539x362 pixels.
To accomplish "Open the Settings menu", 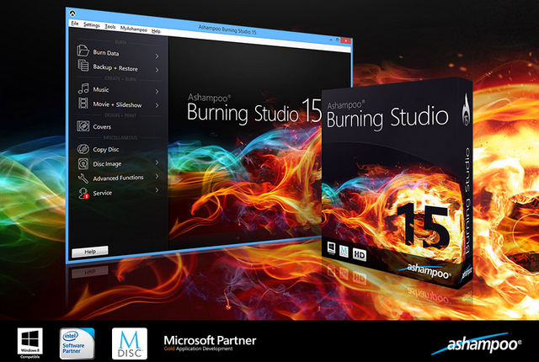I will pos(92,25).
